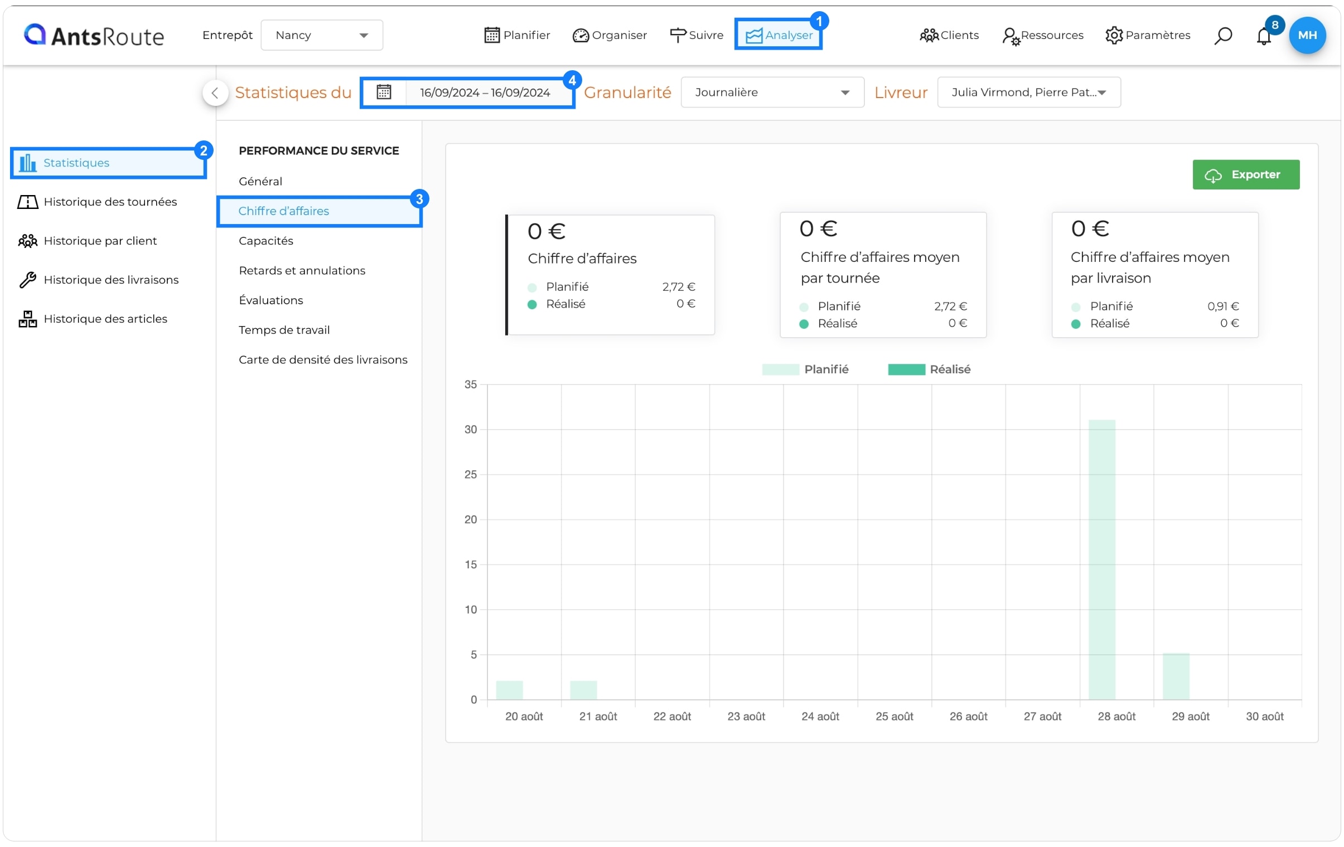This screenshot has width=1344, height=847.
Task: Click the AntsRoute logo
Action: coord(94,35)
